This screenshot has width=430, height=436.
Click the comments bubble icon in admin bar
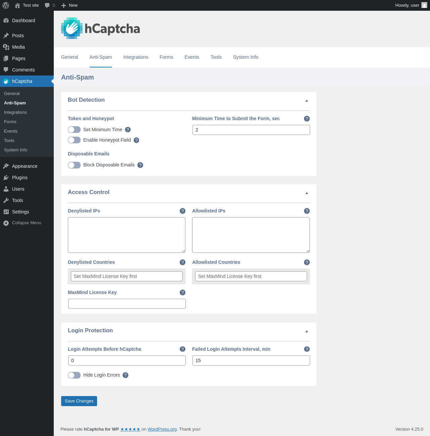tap(47, 5)
